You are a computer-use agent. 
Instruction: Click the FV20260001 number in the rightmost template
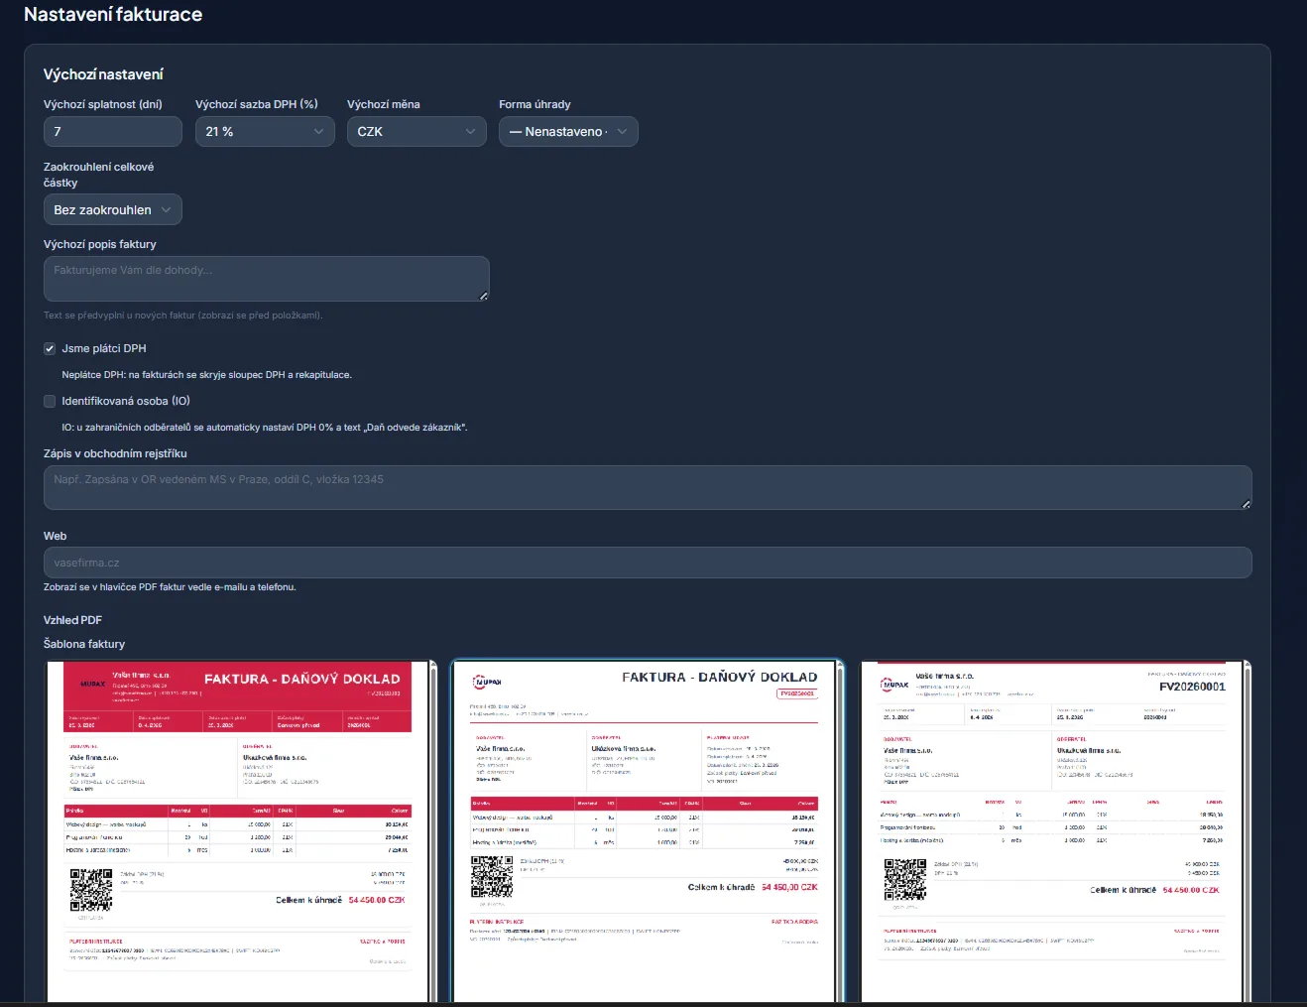point(1192,687)
